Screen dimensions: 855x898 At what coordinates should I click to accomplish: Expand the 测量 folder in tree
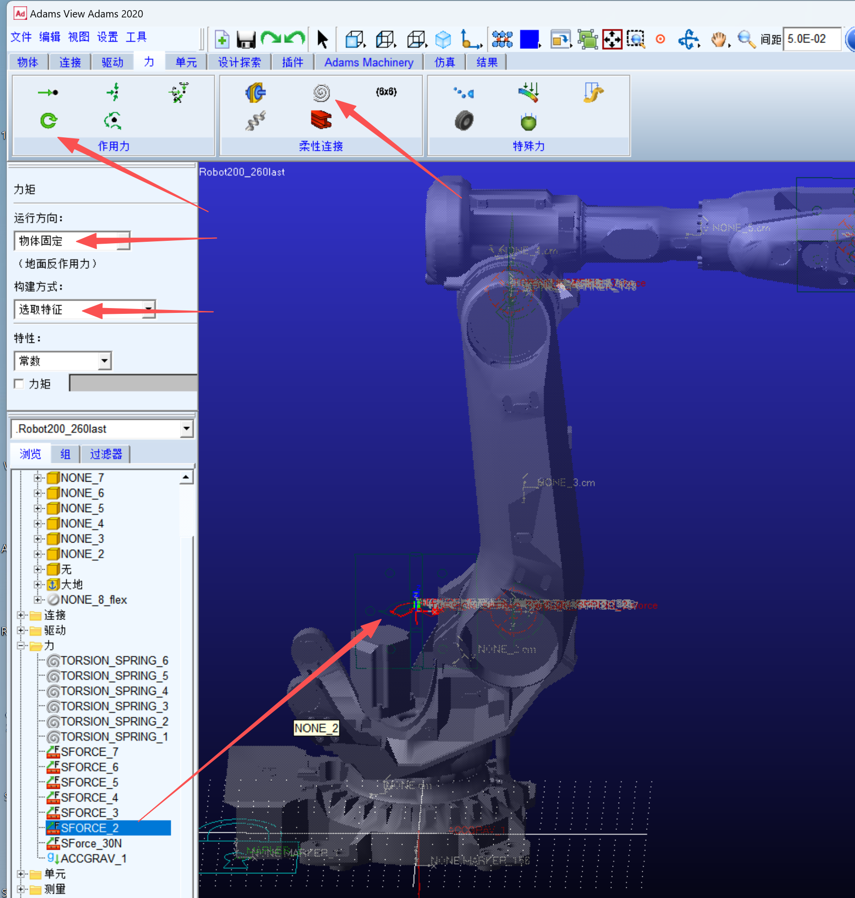tap(20, 889)
